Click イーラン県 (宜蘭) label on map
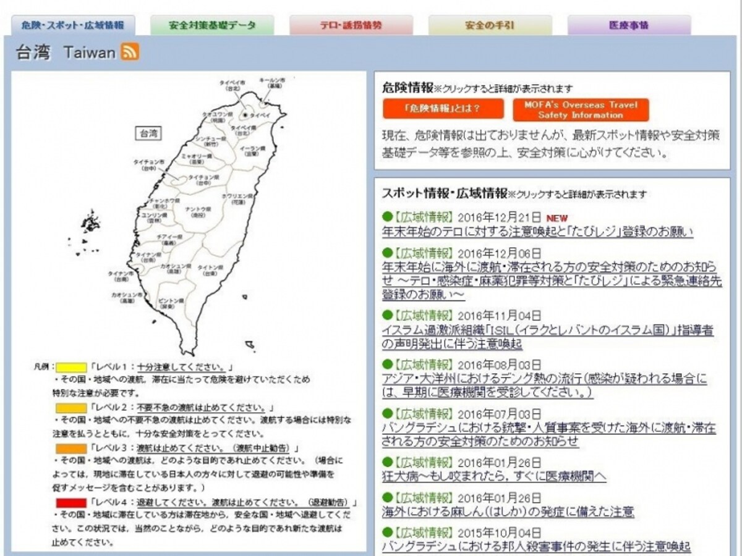The image size is (742, 556). point(253,151)
